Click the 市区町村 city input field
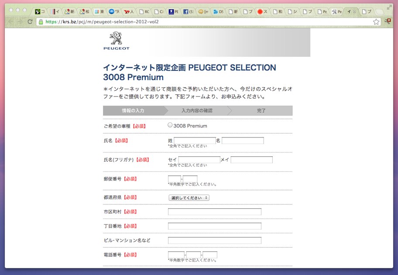This screenshot has width=398, height=275. pyautogui.click(x=214, y=211)
